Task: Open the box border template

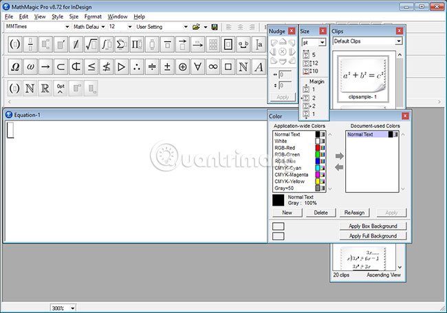Action: coord(228,44)
